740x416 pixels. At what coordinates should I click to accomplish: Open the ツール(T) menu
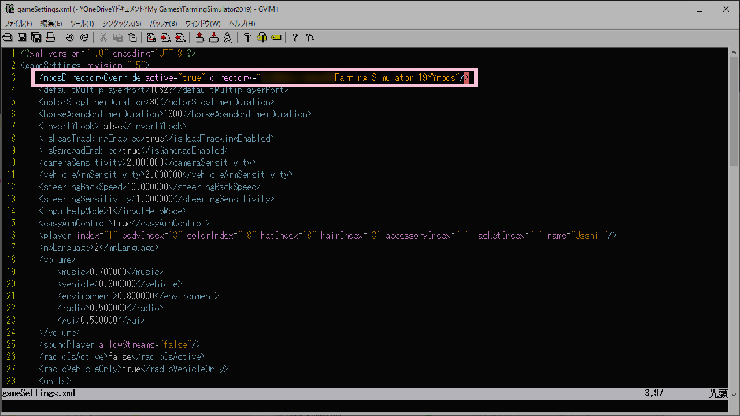(x=82, y=24)
